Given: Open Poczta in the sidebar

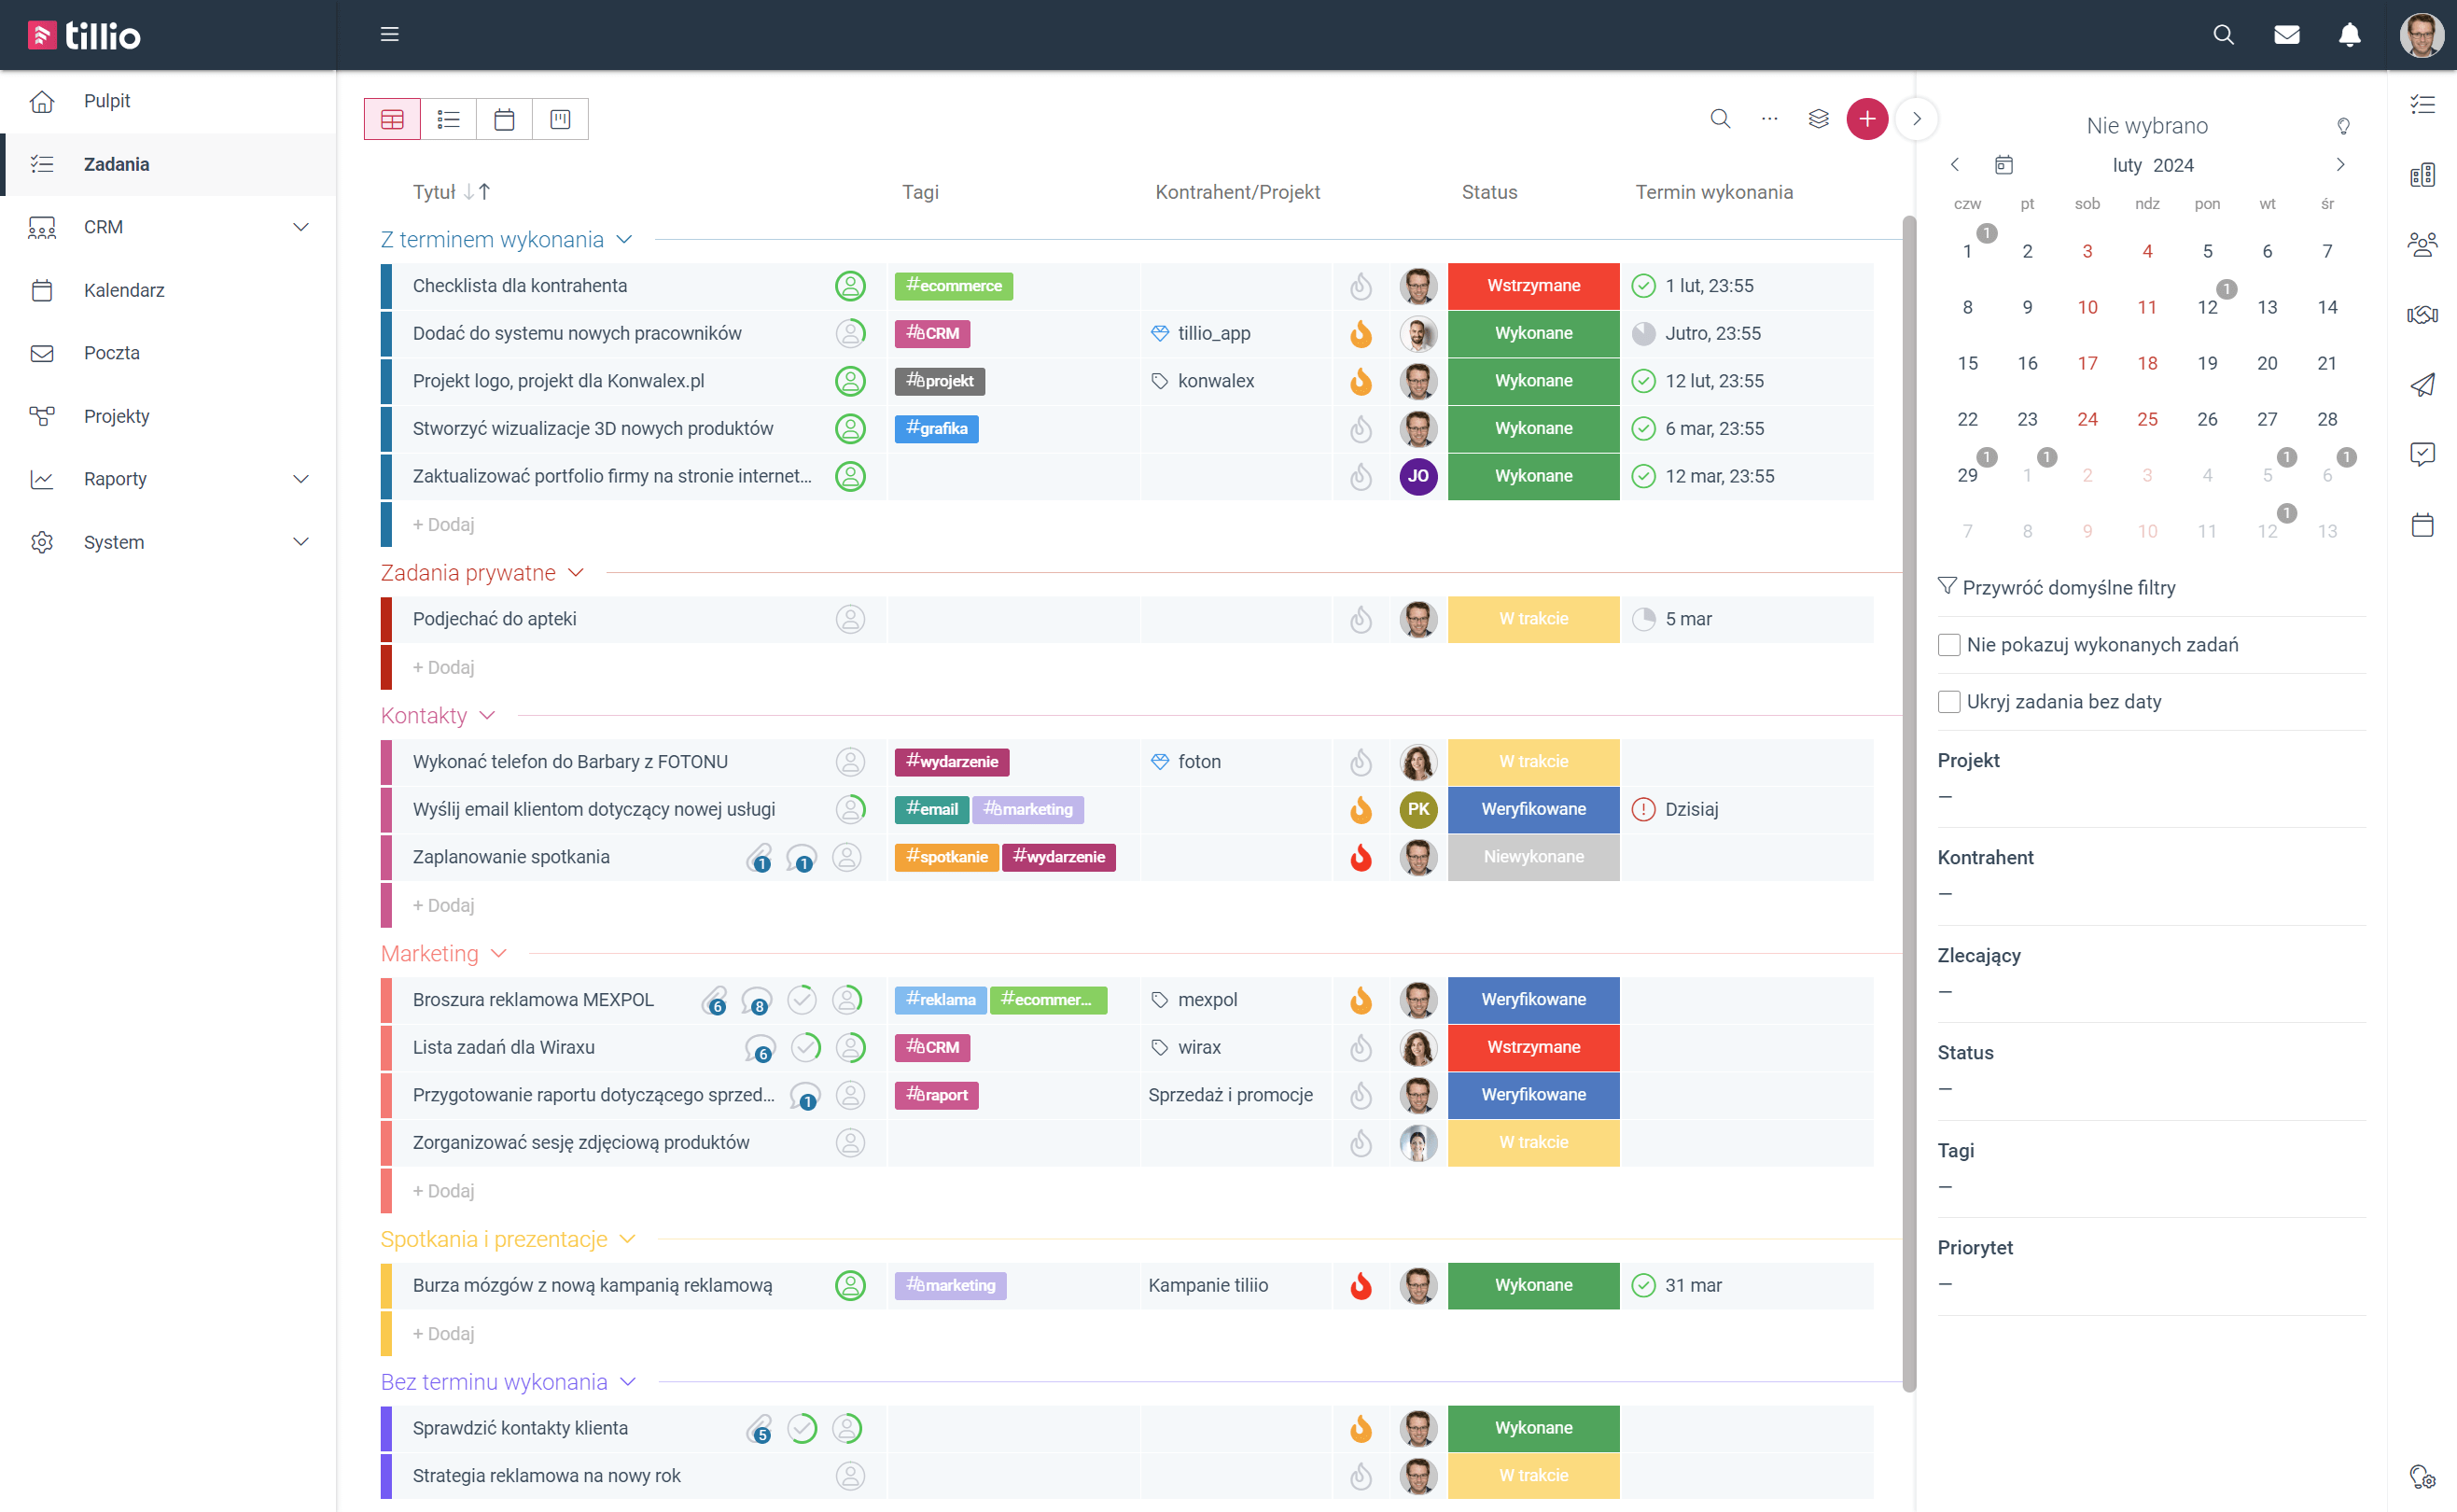Looking at the screenshot, I should [x=168, y=353].
